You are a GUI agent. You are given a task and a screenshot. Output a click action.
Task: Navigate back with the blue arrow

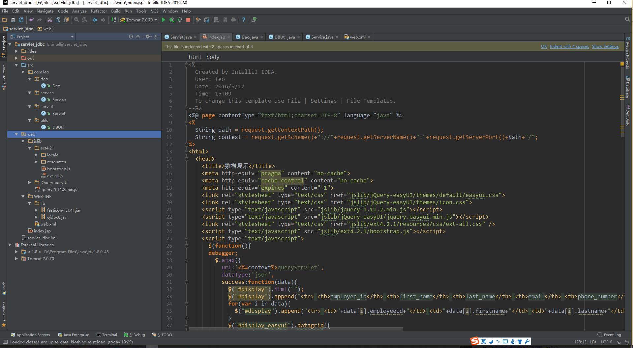[95, 20]
